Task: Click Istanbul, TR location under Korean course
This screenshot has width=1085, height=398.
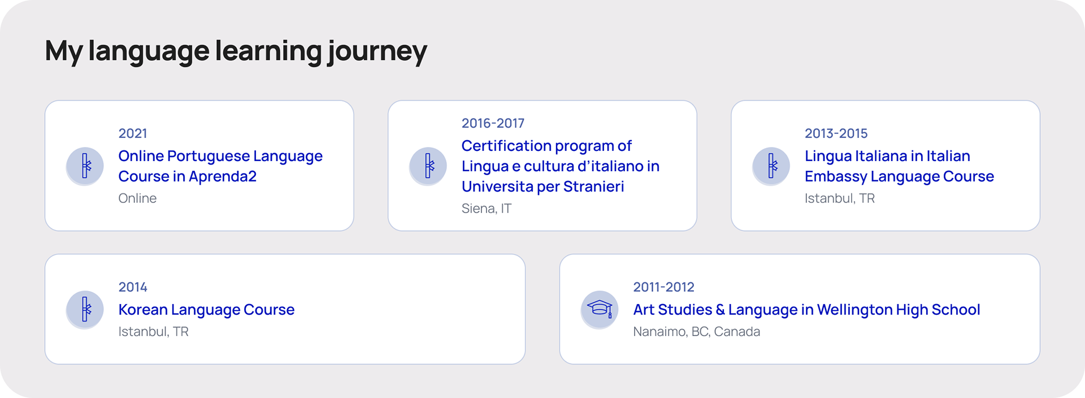Action: pos(153,332)
